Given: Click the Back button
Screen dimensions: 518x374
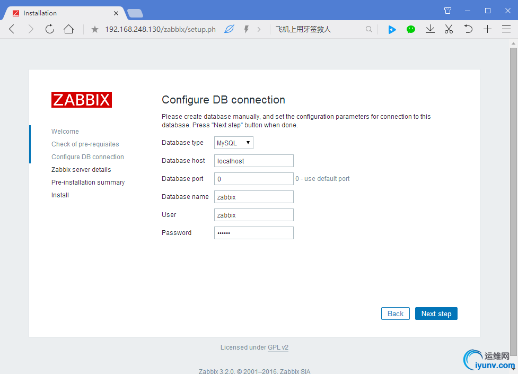Looking at the screenshot, I should 396,314.
